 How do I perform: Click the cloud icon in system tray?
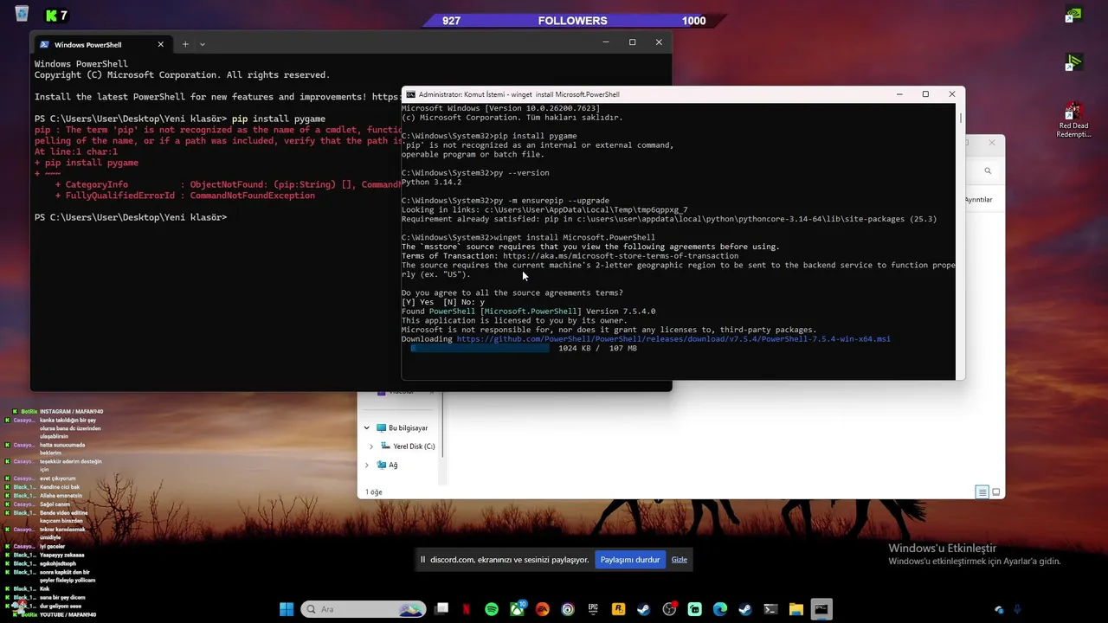[x=999, y=610]
